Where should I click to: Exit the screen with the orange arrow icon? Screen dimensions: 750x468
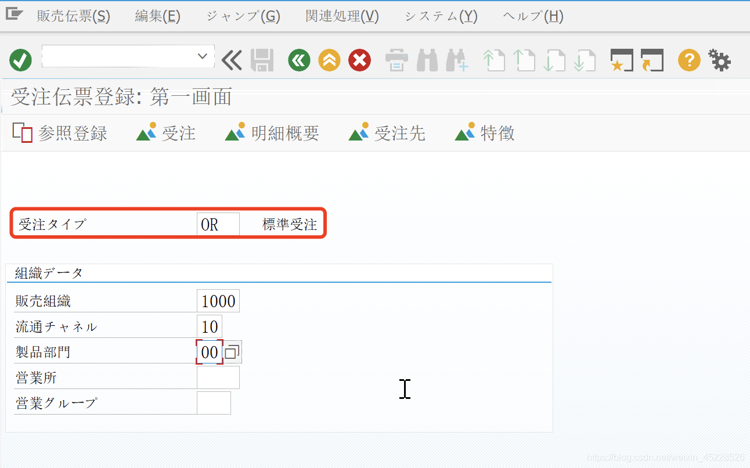[x=329, y=60]
